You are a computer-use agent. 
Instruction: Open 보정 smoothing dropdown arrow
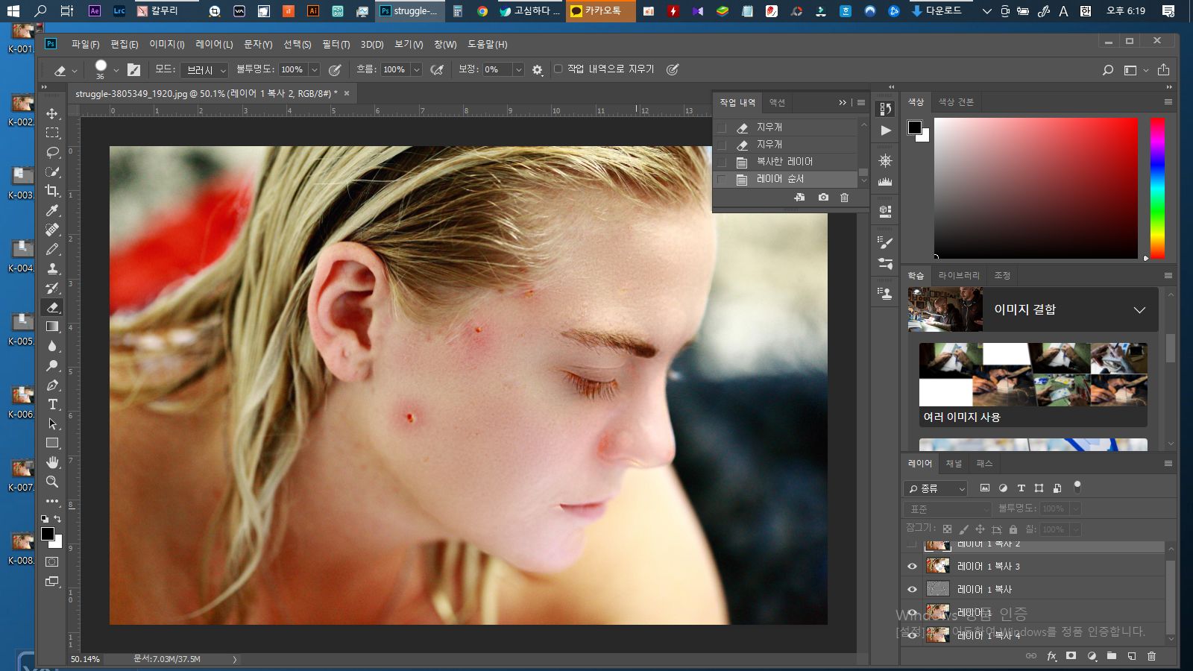(x=519, y=69)
